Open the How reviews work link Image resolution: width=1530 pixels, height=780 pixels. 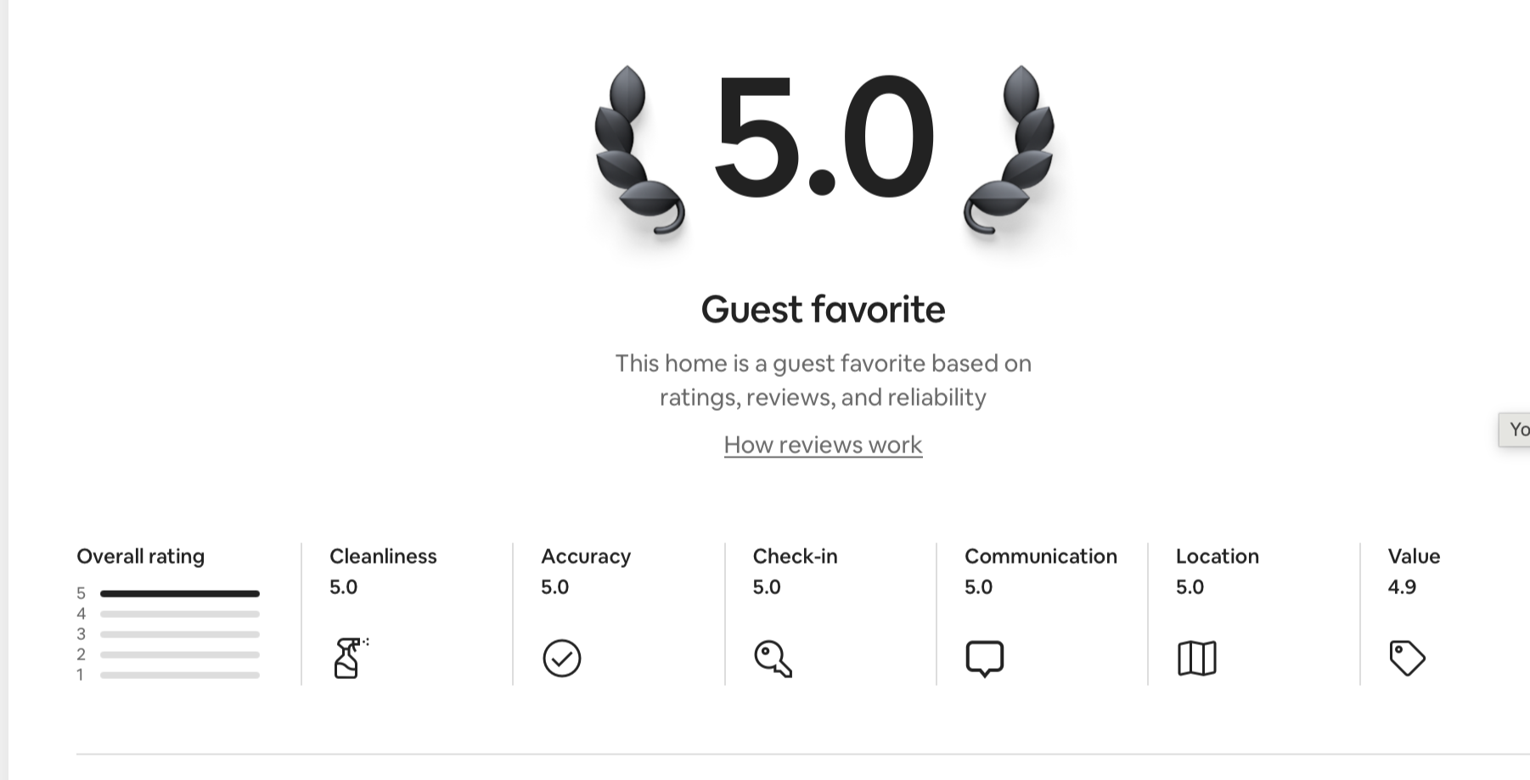(x=823, y=445)
